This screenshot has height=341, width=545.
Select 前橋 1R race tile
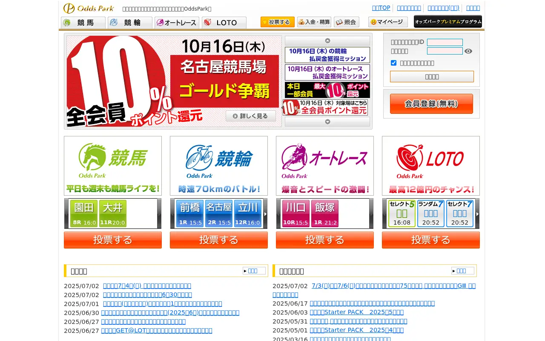(x=190, y=214)
